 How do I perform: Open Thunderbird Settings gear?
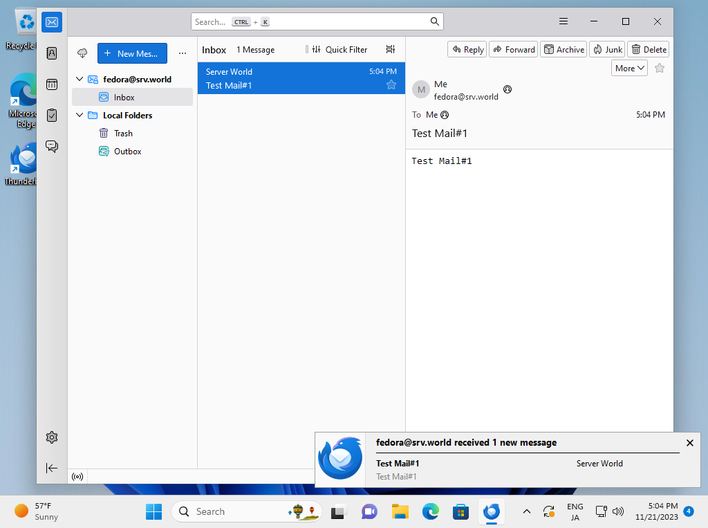(x=52, y=437)
